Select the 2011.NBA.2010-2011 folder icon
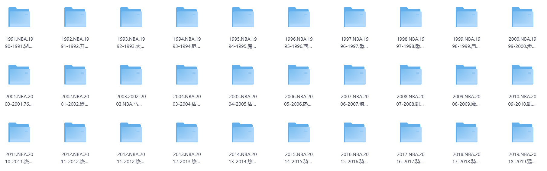The image size is (547, 171). [19, 133]
